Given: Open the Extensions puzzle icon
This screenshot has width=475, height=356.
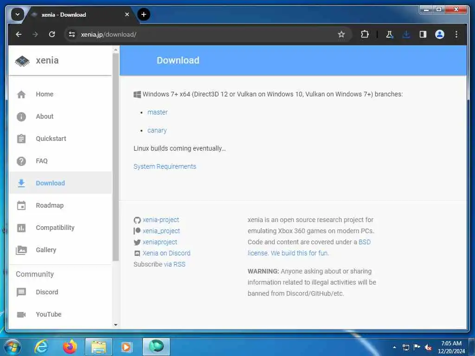Looking at the screenshot, I should 365,34.
